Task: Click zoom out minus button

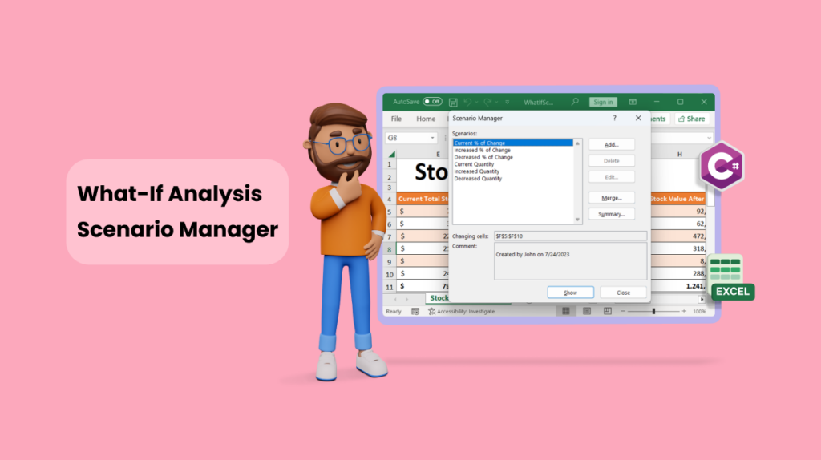Action: pyautogui.click(x=622, y=312)
